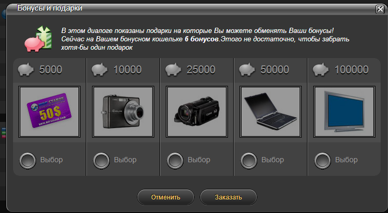Click the piggy bank icon beside 100000
The width and height of the screenshot is (388, 213).
coord(321,70)
